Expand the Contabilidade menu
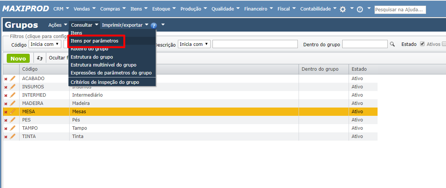 click(x=318, y=9)
